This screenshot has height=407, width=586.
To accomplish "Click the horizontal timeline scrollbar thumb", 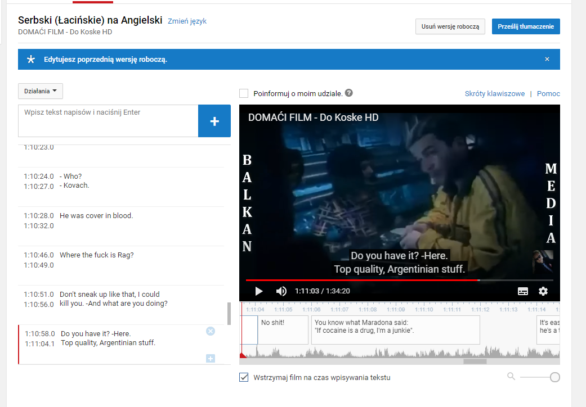I will tap(475, 361).
